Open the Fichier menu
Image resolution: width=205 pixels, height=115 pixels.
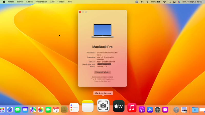pos(20,2)
